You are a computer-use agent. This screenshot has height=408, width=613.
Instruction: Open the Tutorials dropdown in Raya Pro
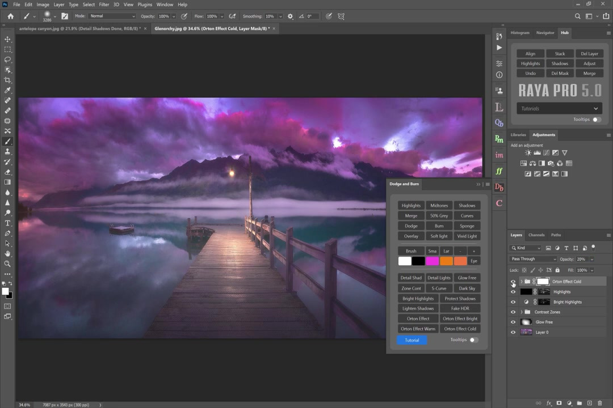click(559, 108)
